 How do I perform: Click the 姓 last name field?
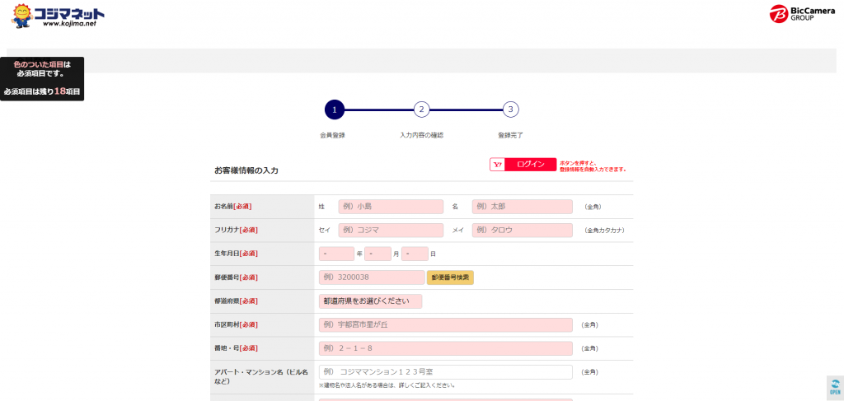(x=390, y=207)
